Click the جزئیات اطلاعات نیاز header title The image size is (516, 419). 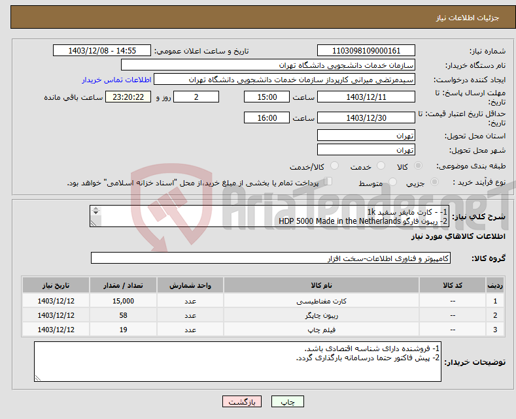pyautogui.click(x=468, y=18)
